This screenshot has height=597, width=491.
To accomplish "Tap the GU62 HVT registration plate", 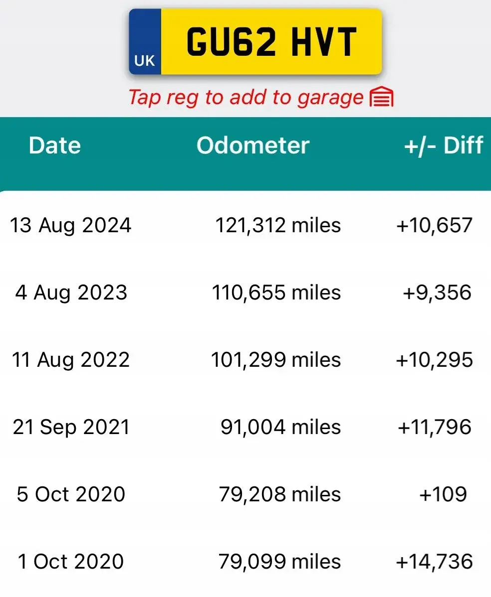I will click(255, 41).
